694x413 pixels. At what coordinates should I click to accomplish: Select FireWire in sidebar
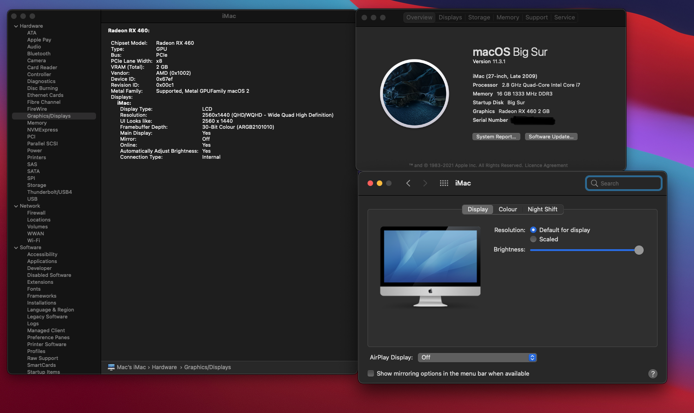[37, 109]
